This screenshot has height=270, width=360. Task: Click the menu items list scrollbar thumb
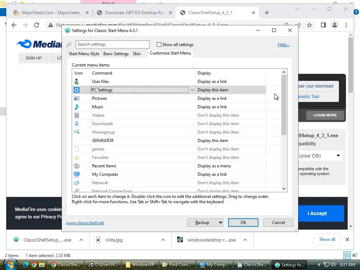pos(284,105)
